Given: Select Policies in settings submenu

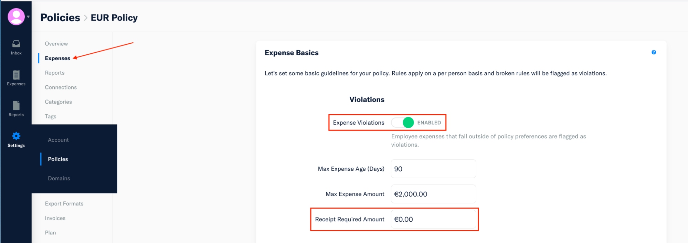Looking at the screenshot, I should [58, 159].
